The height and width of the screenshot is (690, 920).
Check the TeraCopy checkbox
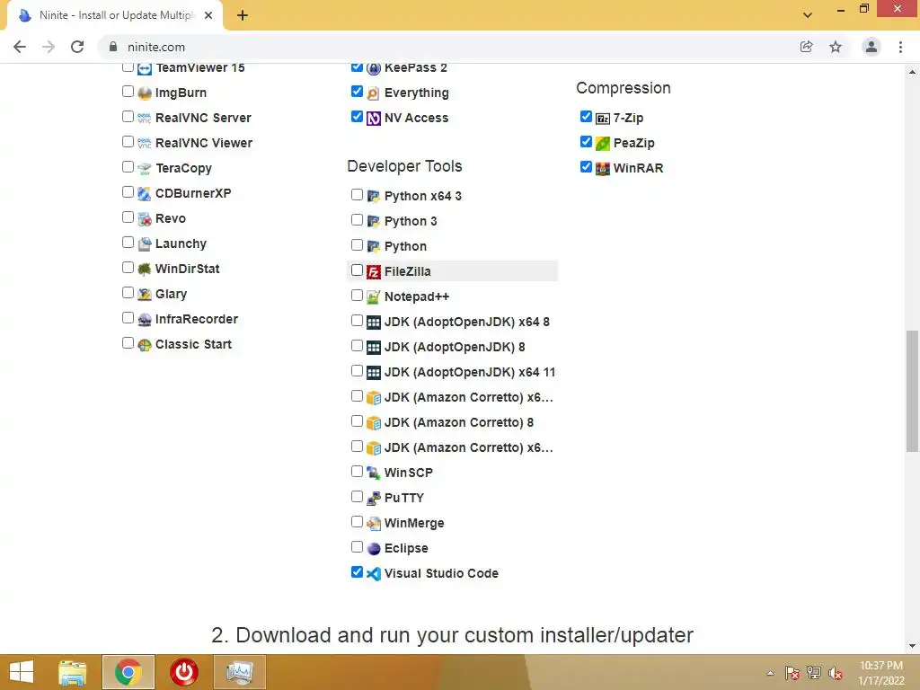point(128,167)
